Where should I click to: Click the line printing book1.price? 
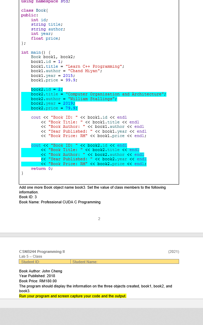click(94, 136)
